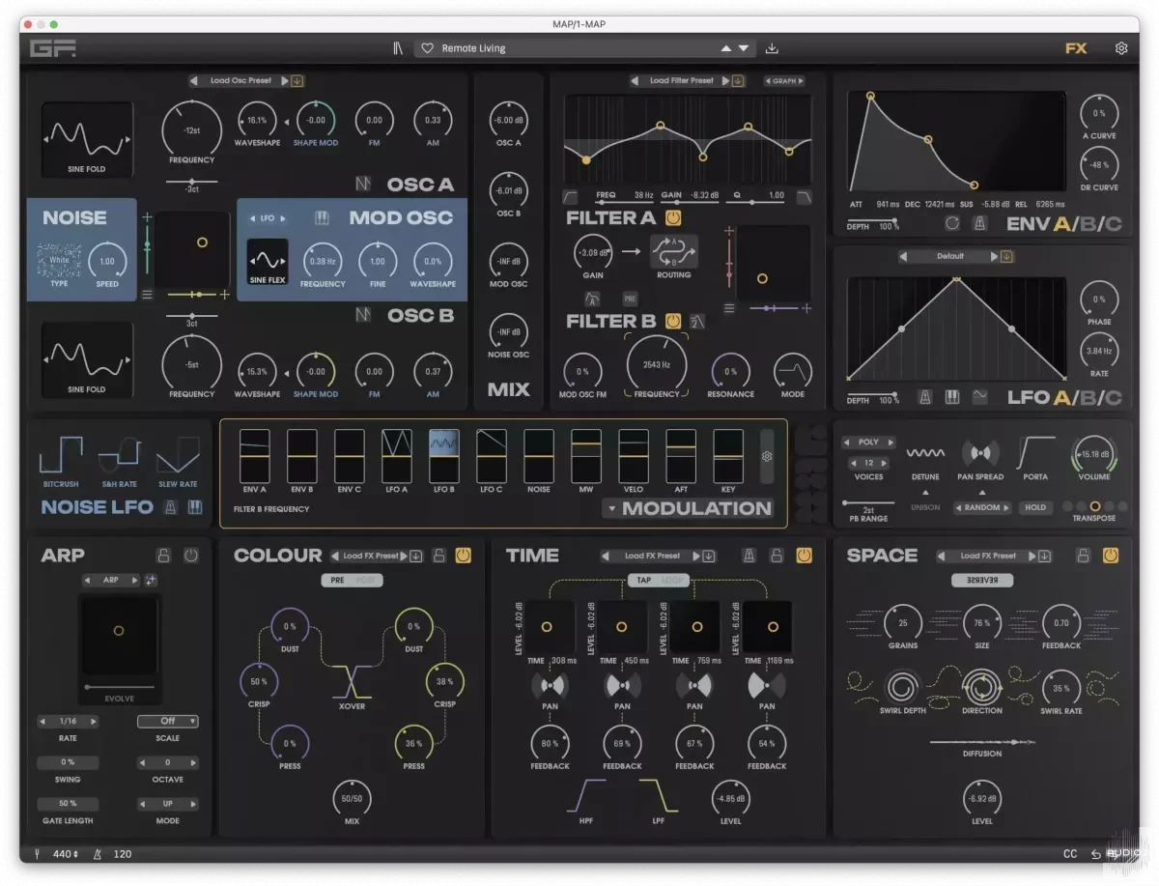Viewport: 1159px width, 886px height.
Task: Select LFO C in the LFO tabs
Action: click(1114, 397)
